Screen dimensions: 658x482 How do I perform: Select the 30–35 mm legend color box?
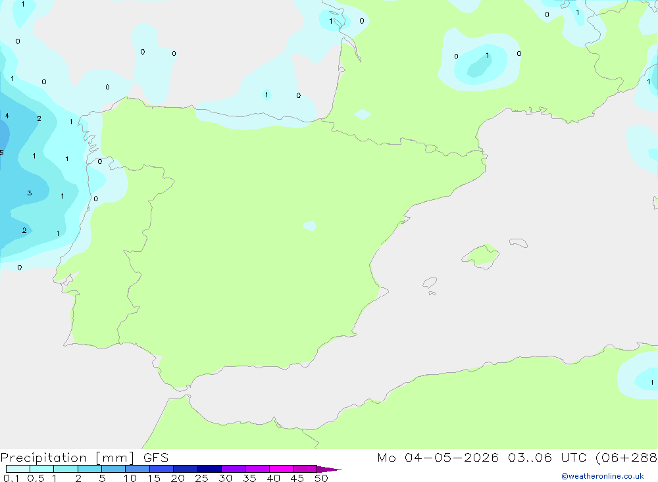tap(234, 469)
